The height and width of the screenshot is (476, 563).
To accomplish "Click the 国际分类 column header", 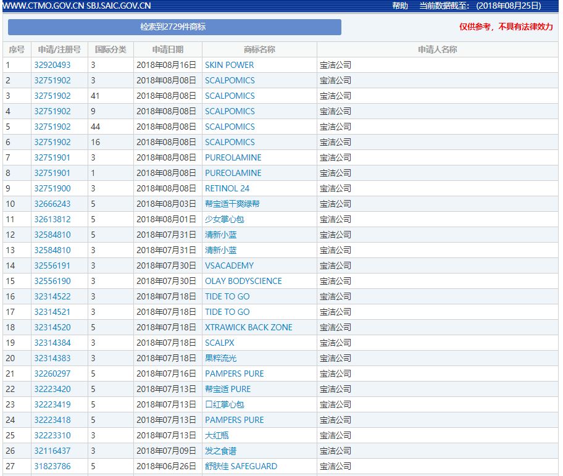I will pyautogui.click(x=111, y=49).
